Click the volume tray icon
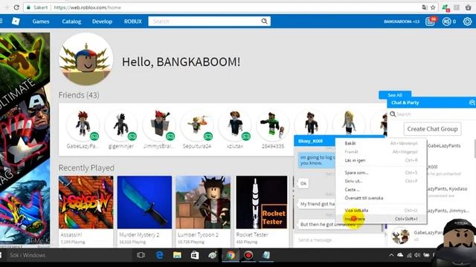 [x=417, y=255]
